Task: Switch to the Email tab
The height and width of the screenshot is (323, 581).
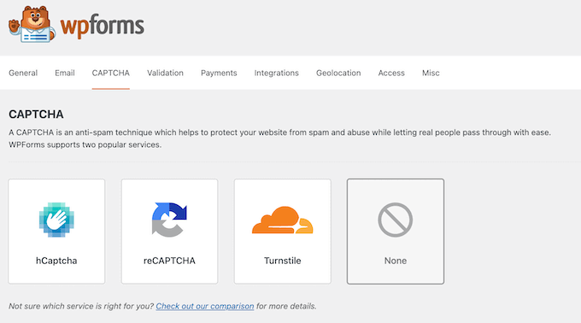Action: click(x=65, y=73)
